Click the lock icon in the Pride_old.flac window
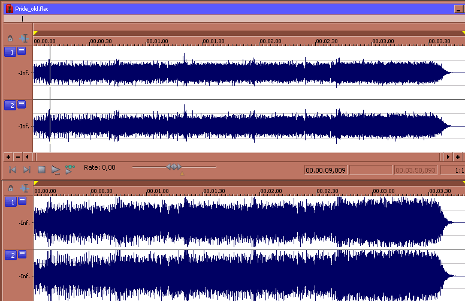Screen dimensions: 465x301 click(x=10, y=38)
